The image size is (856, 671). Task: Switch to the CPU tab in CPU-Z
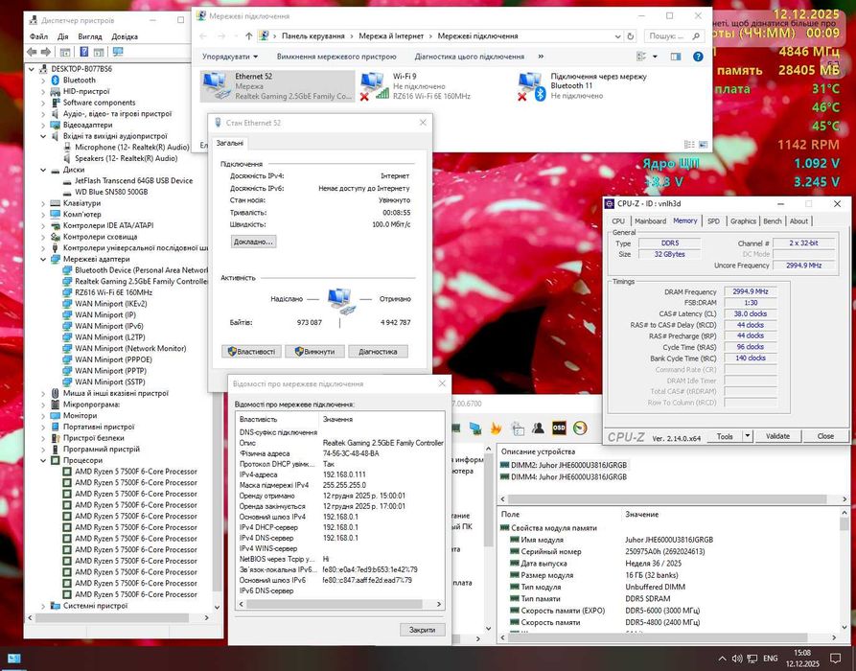coord(618,221)
